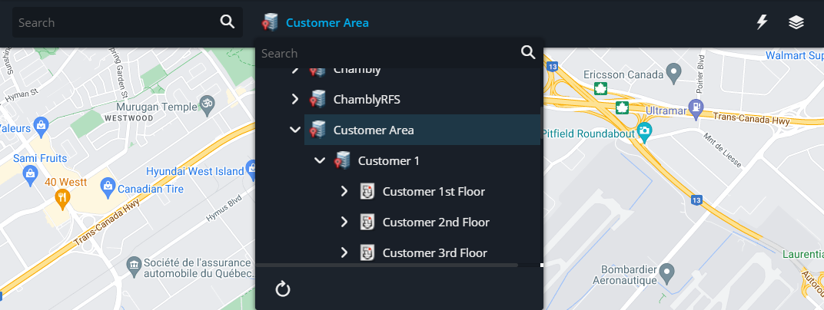Click the Ericsson Canada label
The height and width of the screenshot is (310, 824).
click(623, 74)
